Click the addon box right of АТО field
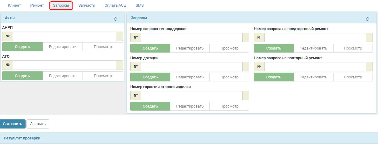The image size is (378, 144). point(120,65)
